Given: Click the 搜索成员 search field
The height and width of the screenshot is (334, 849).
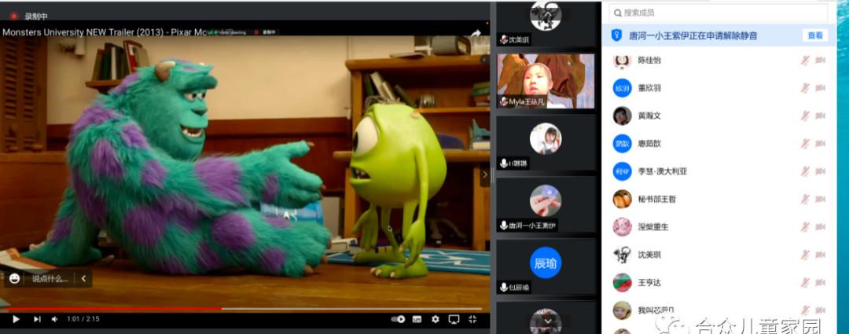Looking at the screenshot, I should pos(719,13).
